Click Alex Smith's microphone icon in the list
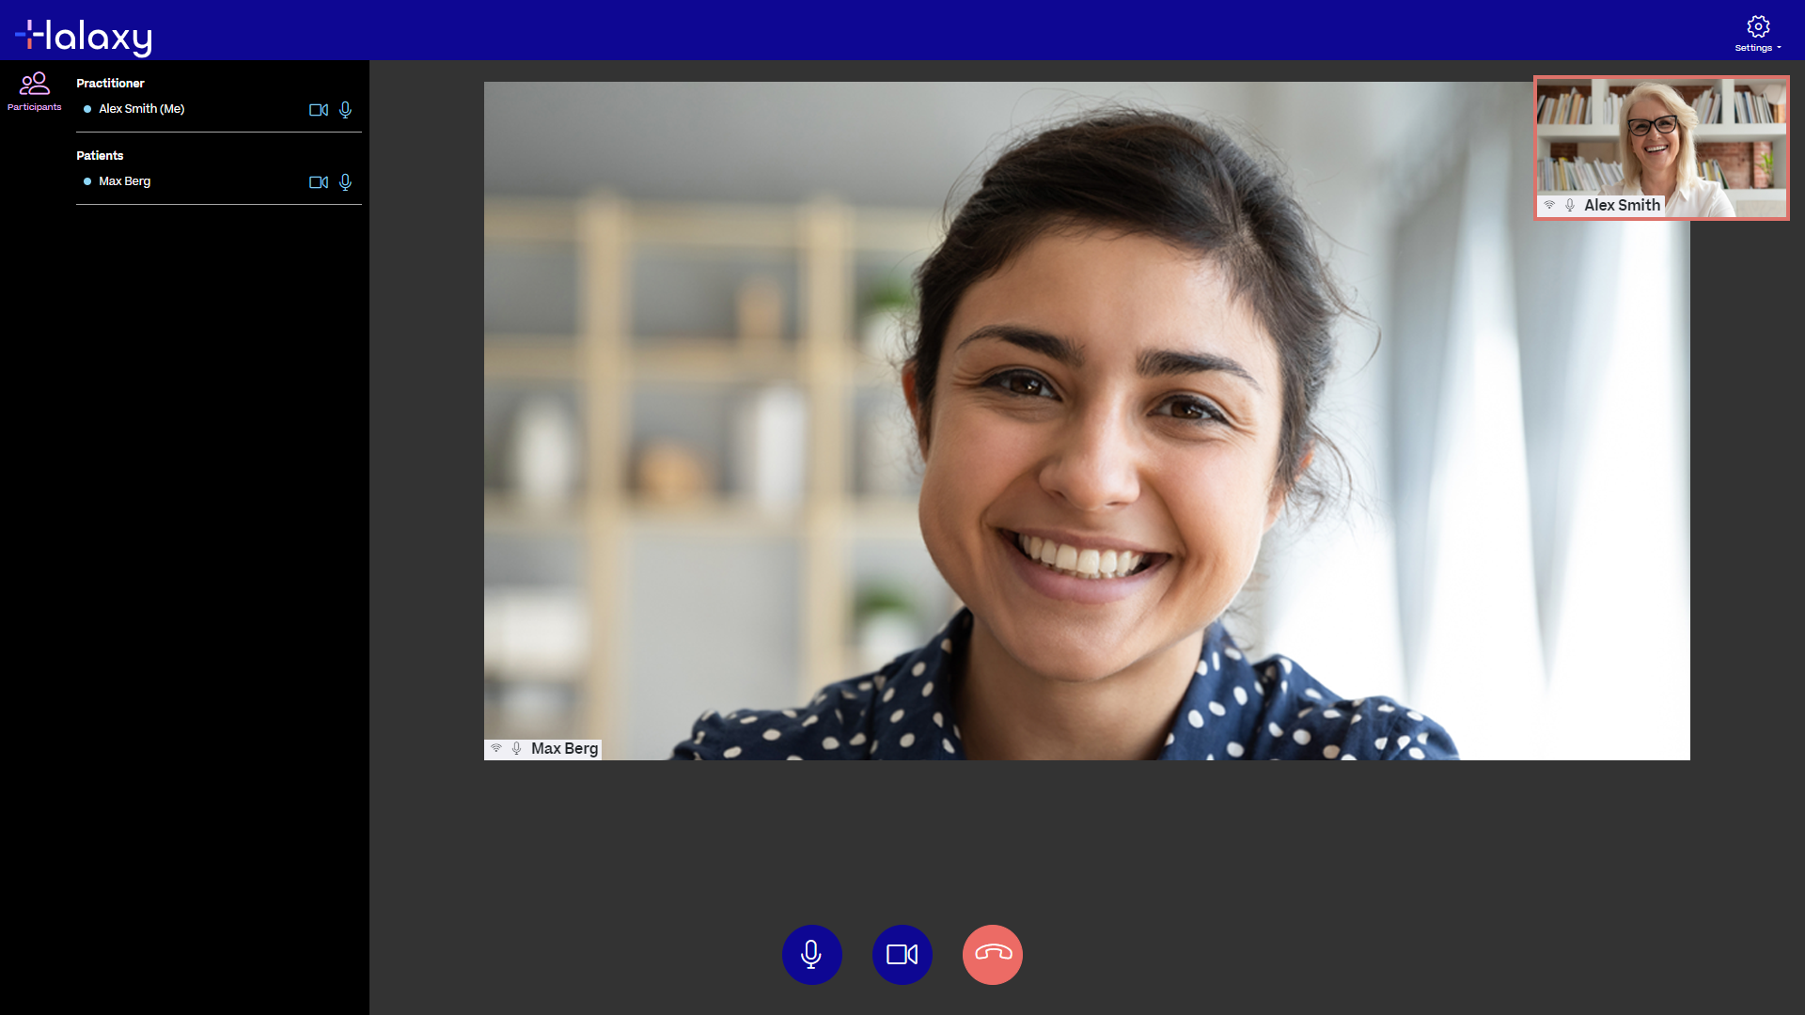The height and width of the screenshot is (1015, 1805). tap(345, 110)
